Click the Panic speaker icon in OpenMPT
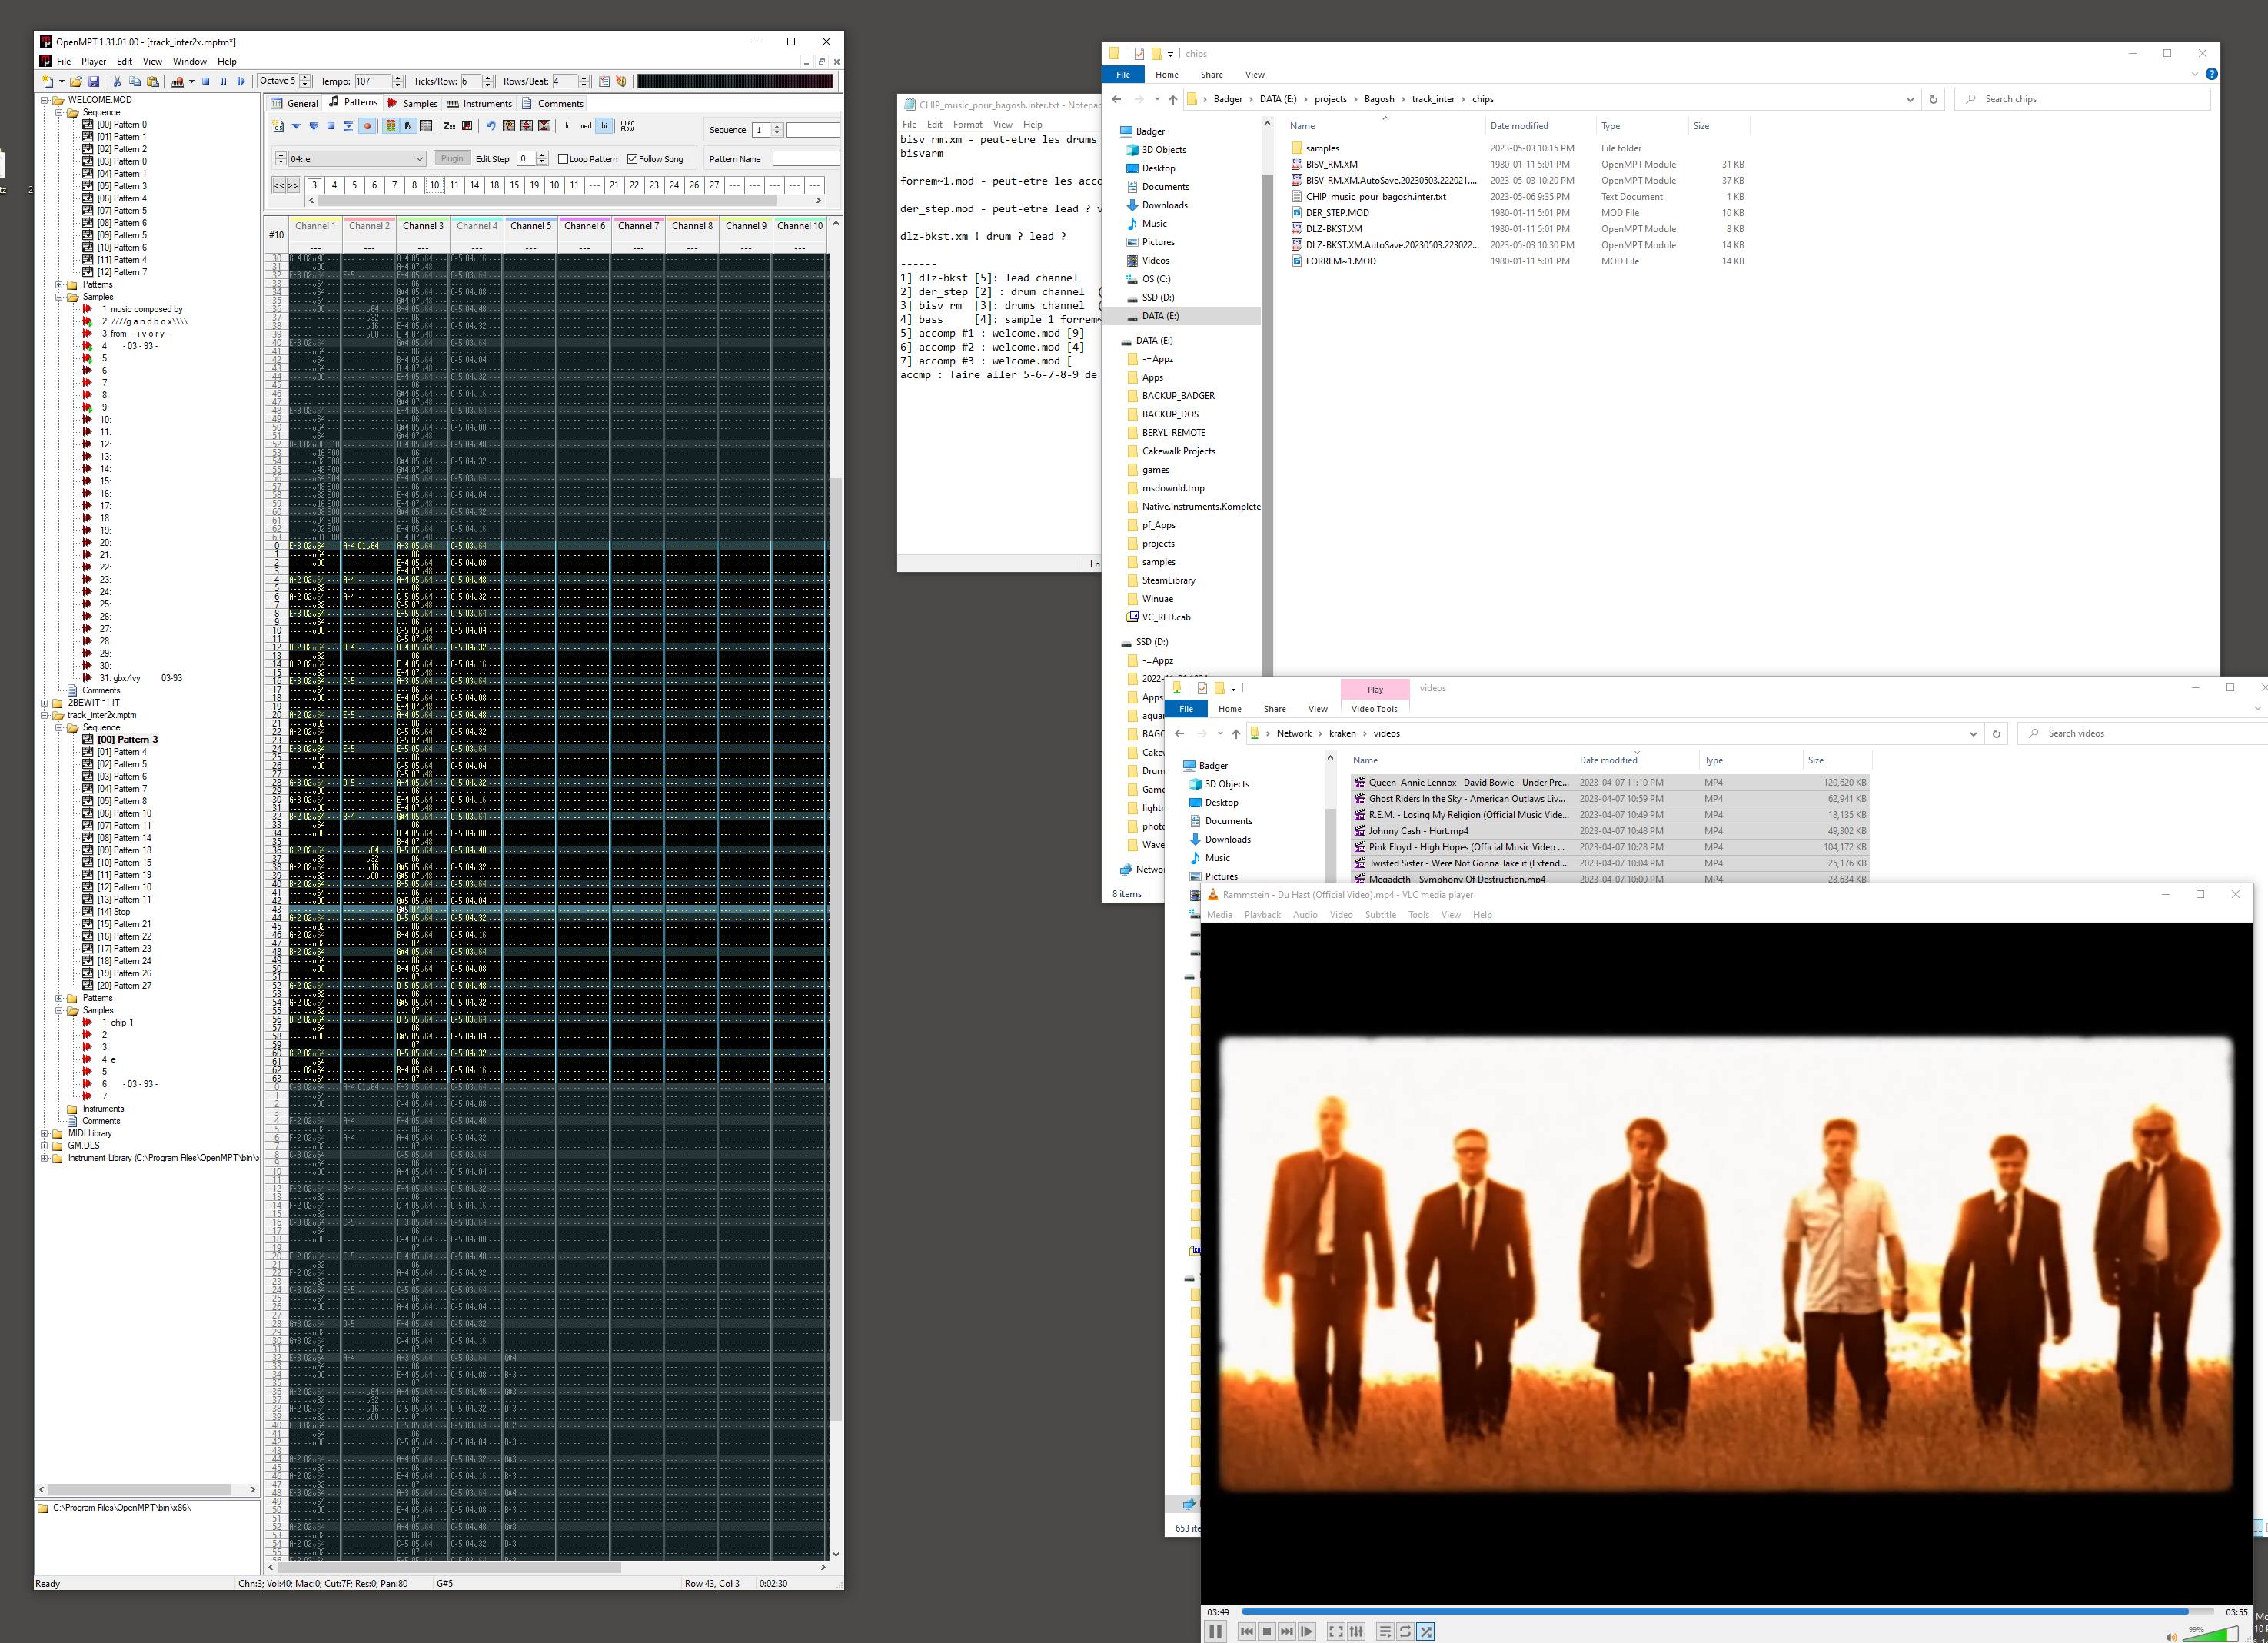The image size is (2268, 1643). tap(621, 81)
